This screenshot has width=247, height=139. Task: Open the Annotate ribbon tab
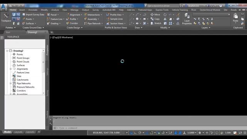point(33,10)
